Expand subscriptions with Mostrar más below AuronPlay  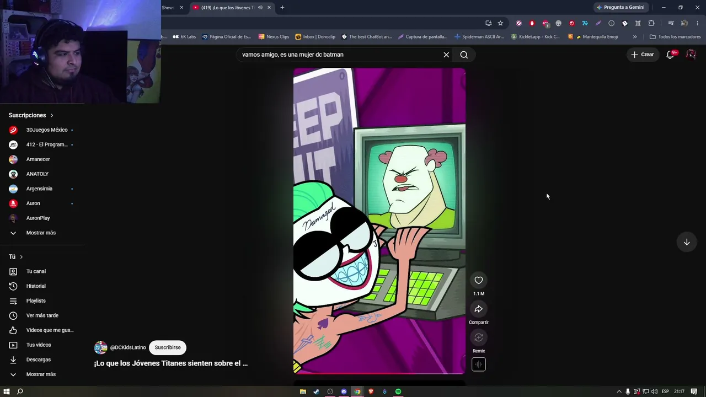(42, 233)
